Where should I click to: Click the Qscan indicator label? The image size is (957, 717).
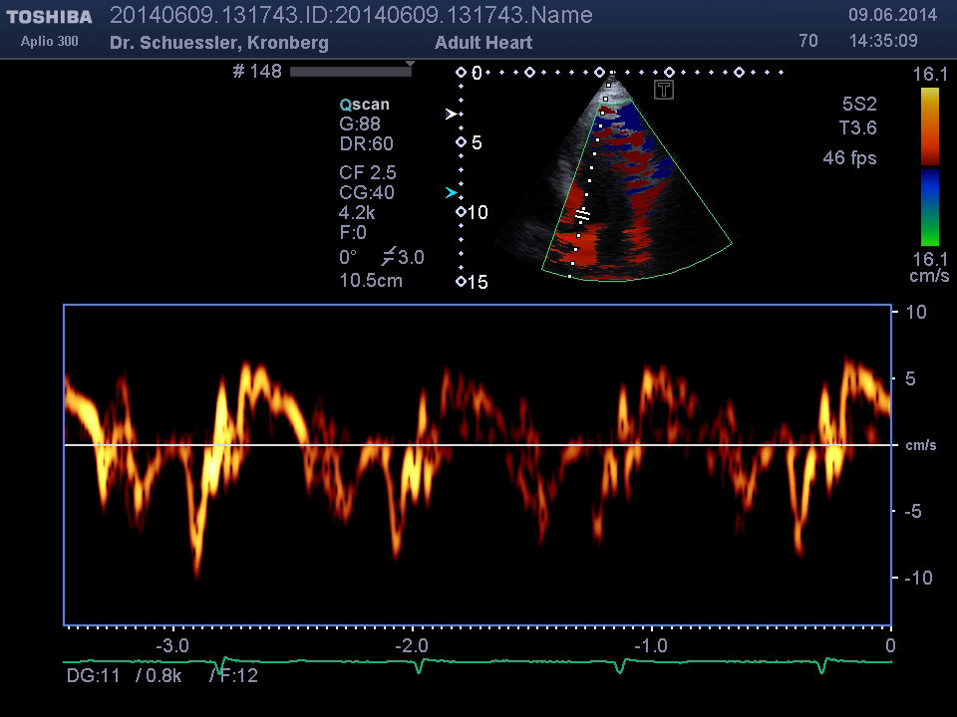(364, 105)
